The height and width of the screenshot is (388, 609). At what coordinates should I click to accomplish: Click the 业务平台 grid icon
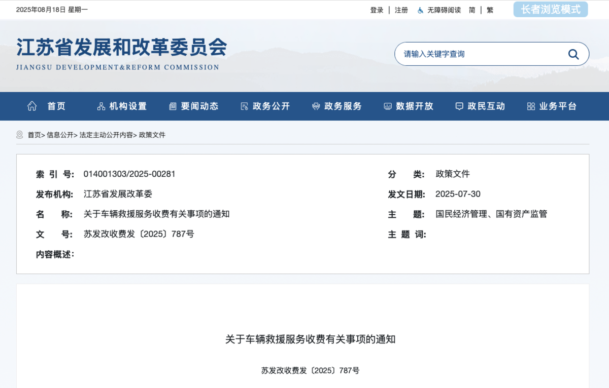point(531,106)
